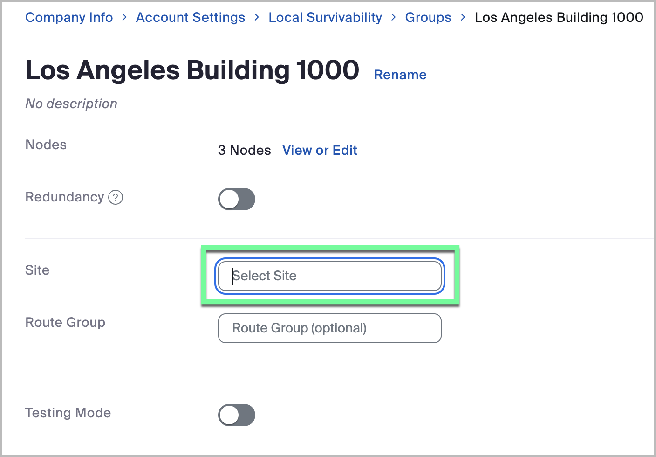Return to the Groups breadcrumb page
This screenshot has height=457, width=656.
tap(428, 17)
